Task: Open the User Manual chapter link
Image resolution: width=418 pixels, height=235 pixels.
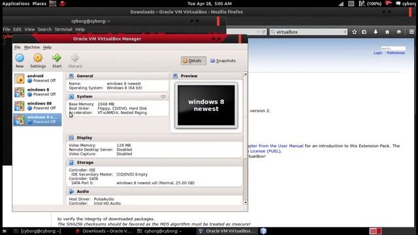Action: pos(276,146)
